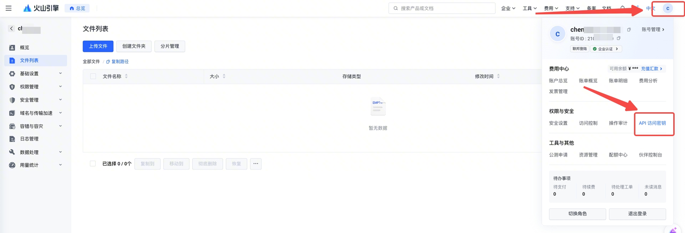Click the 全部文件 breadcrumb
Image resolution: width=685 pixels, height=233 pixels.
coord(92,61)
